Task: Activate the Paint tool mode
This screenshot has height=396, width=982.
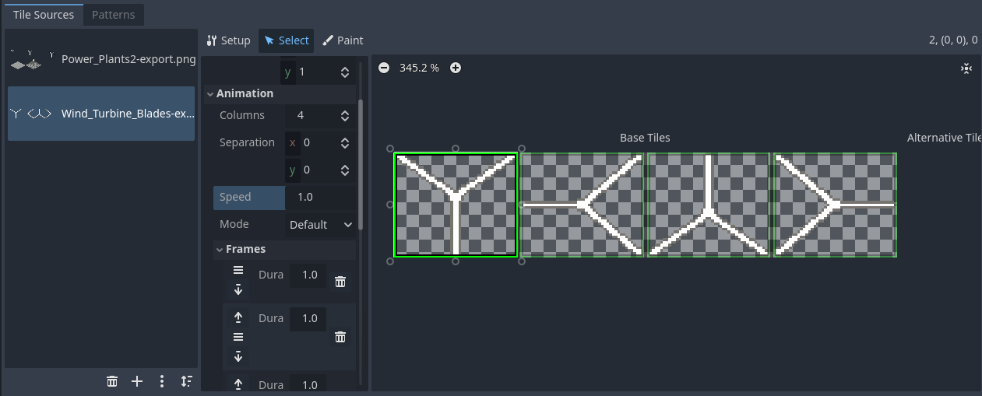Action: pyautogui.click(x=343, y=40)
